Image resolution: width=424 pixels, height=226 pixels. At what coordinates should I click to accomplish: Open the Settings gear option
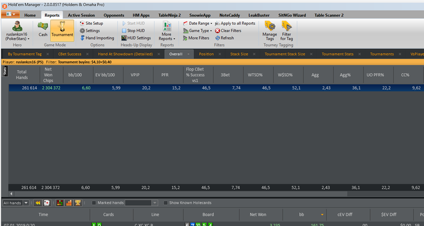[90, 30]
